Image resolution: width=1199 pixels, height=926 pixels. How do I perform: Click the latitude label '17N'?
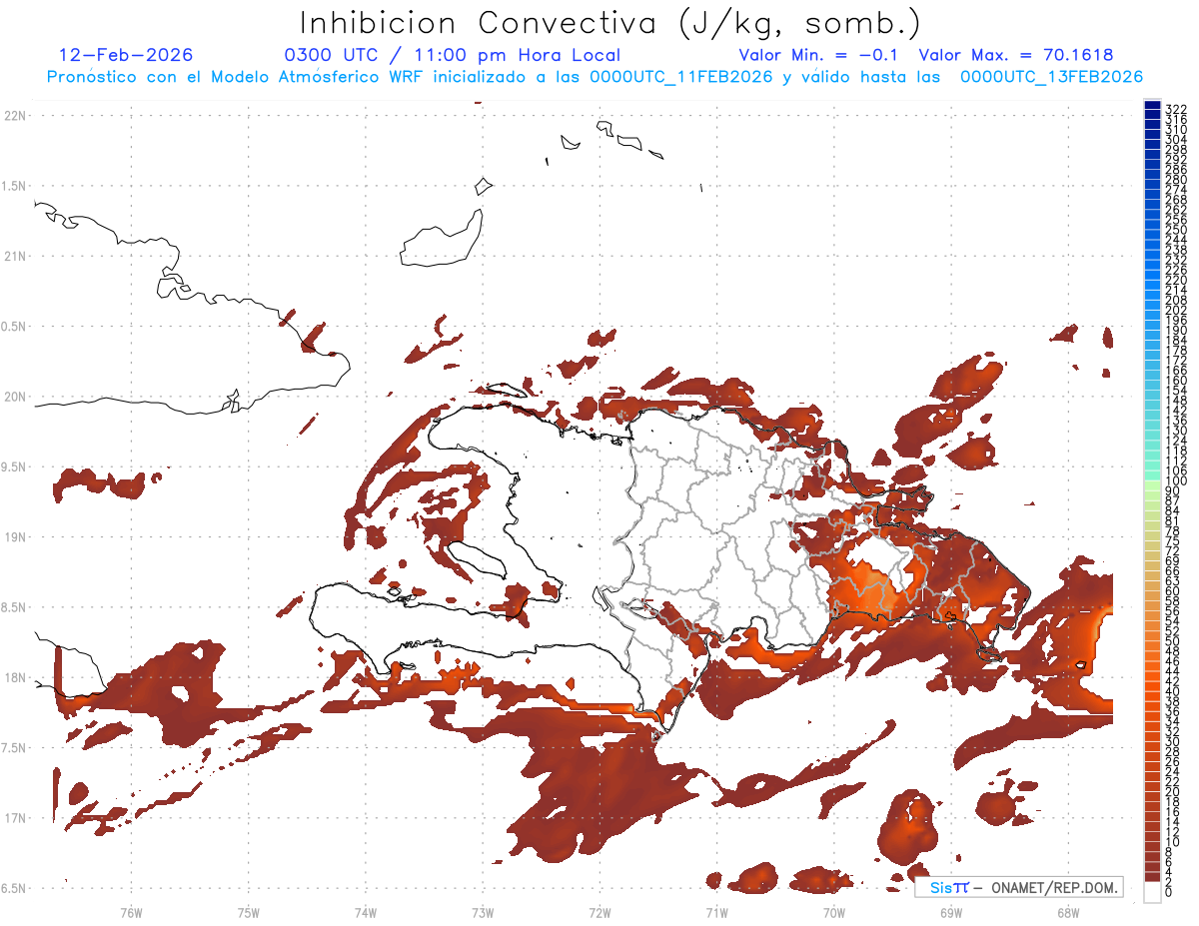tap(16, 818)
